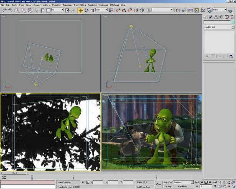
Task: Activate Select and Manipulate tool
Action: click(73, 10)
